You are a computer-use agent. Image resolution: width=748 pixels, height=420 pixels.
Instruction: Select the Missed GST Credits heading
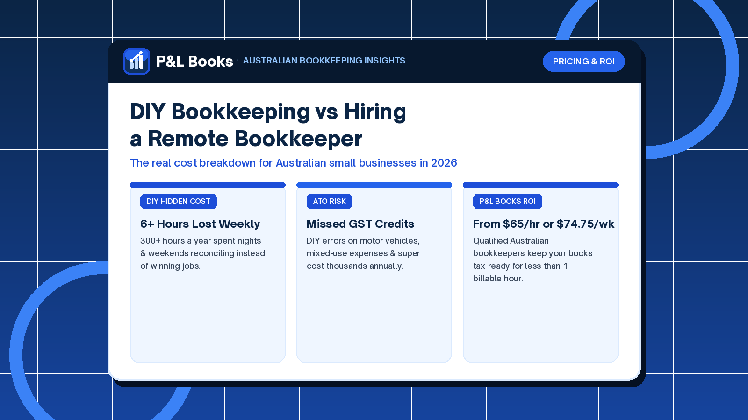pyautogui.click(x=360, y=224)
